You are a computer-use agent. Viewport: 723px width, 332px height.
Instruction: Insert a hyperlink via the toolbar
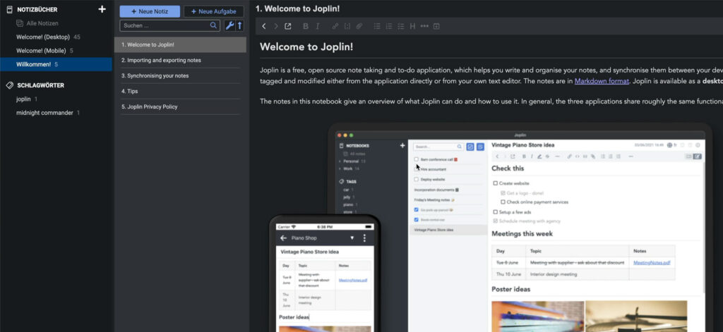coord(335,27)
